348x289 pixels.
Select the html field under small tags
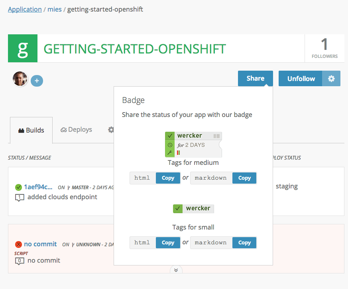tap(143, 243)
